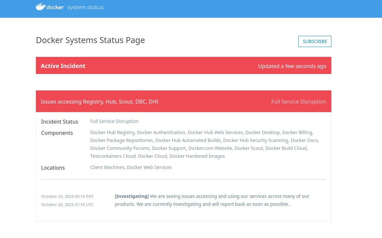Click the SUBSCRIBE button

pos(315,41)
